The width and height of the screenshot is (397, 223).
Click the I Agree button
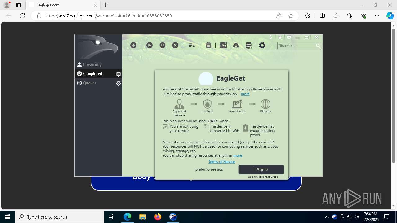tap(261, 169)
